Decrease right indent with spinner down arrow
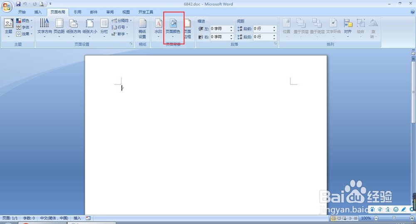416x224 pixels. (x=231, y=38)
